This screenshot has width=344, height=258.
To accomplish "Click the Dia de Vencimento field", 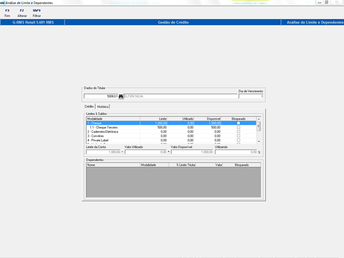I will [x=251, y=96].
